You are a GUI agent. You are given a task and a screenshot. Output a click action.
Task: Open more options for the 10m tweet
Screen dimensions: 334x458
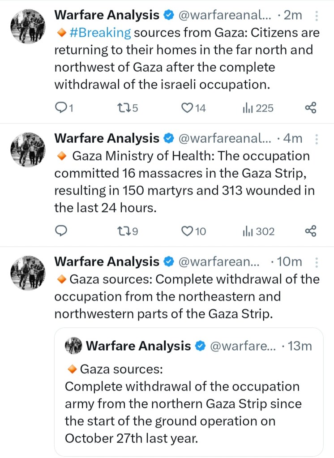point(317,262)
